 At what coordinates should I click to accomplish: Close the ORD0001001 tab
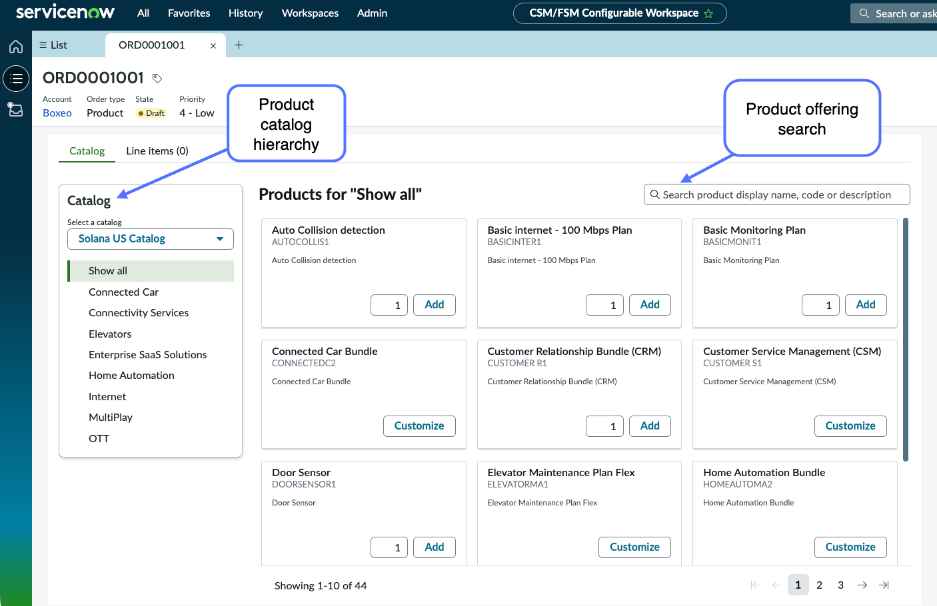click(213, 46)
